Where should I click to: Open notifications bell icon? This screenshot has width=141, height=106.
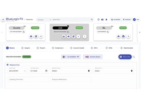tap(106, 20)
